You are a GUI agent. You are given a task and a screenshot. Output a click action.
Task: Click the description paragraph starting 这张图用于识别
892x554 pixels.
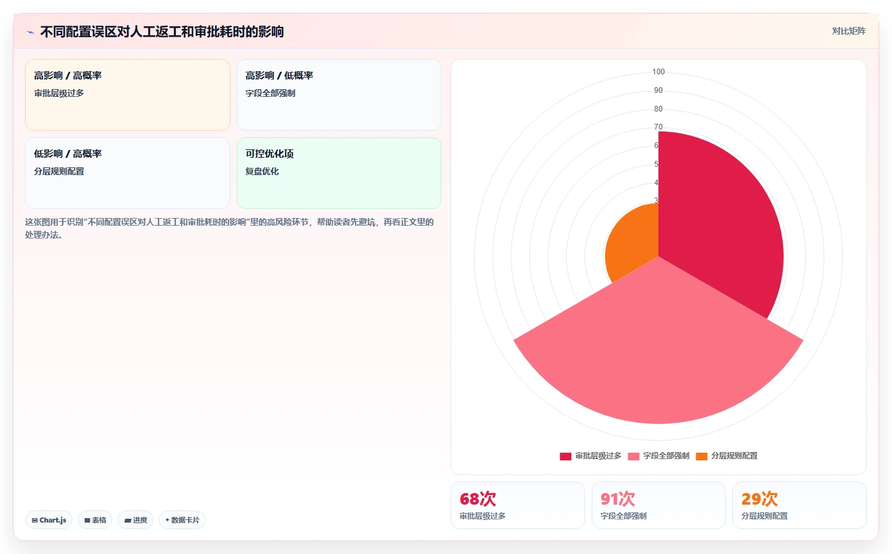pos(230,228)
